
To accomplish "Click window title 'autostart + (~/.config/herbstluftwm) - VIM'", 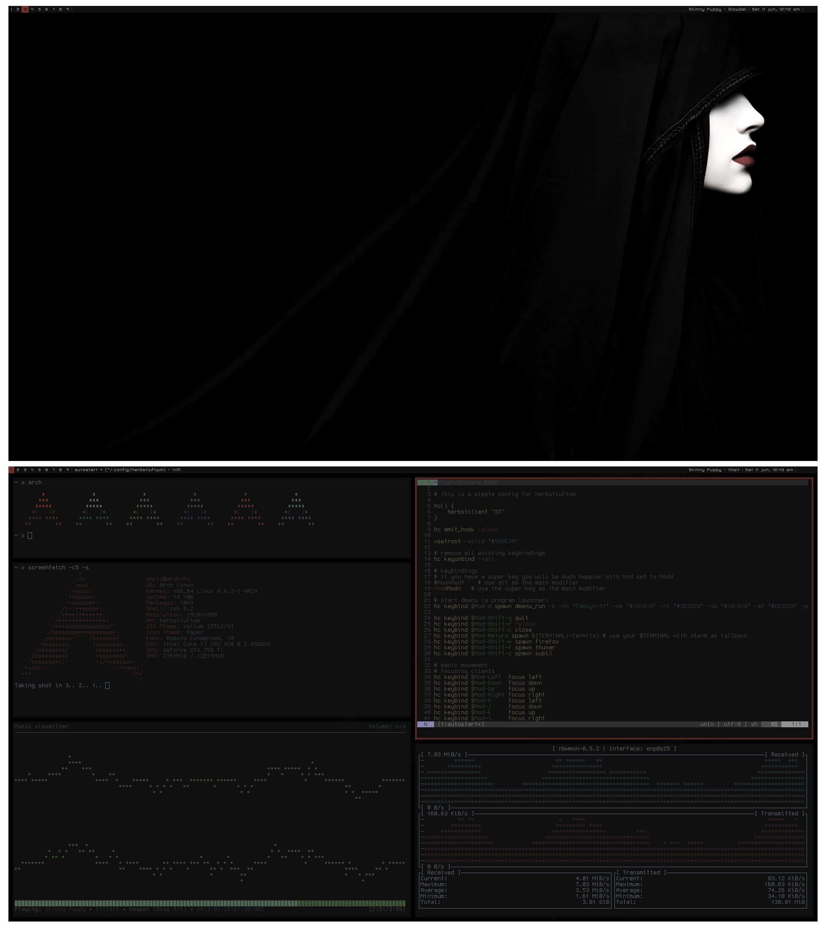I will [128, 470].
